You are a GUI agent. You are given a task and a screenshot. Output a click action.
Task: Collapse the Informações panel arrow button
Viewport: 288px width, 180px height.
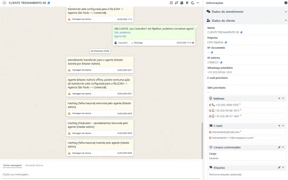[x=286, y=3]
